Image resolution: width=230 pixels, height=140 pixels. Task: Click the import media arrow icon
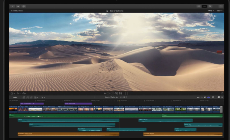tap(12, 6)
